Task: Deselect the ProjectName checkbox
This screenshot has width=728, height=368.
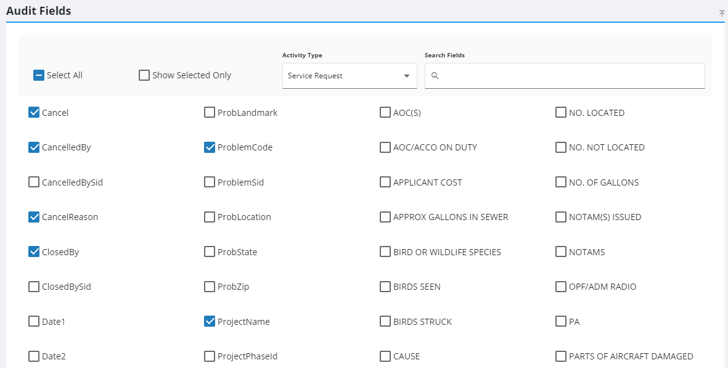Action: pyautogui.click(x=210, y=322)
